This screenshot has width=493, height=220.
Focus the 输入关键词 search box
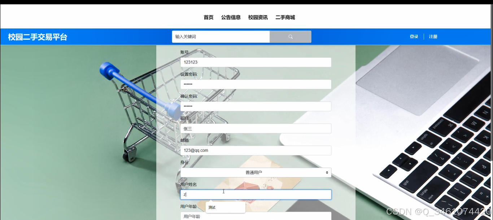(221, 37)
